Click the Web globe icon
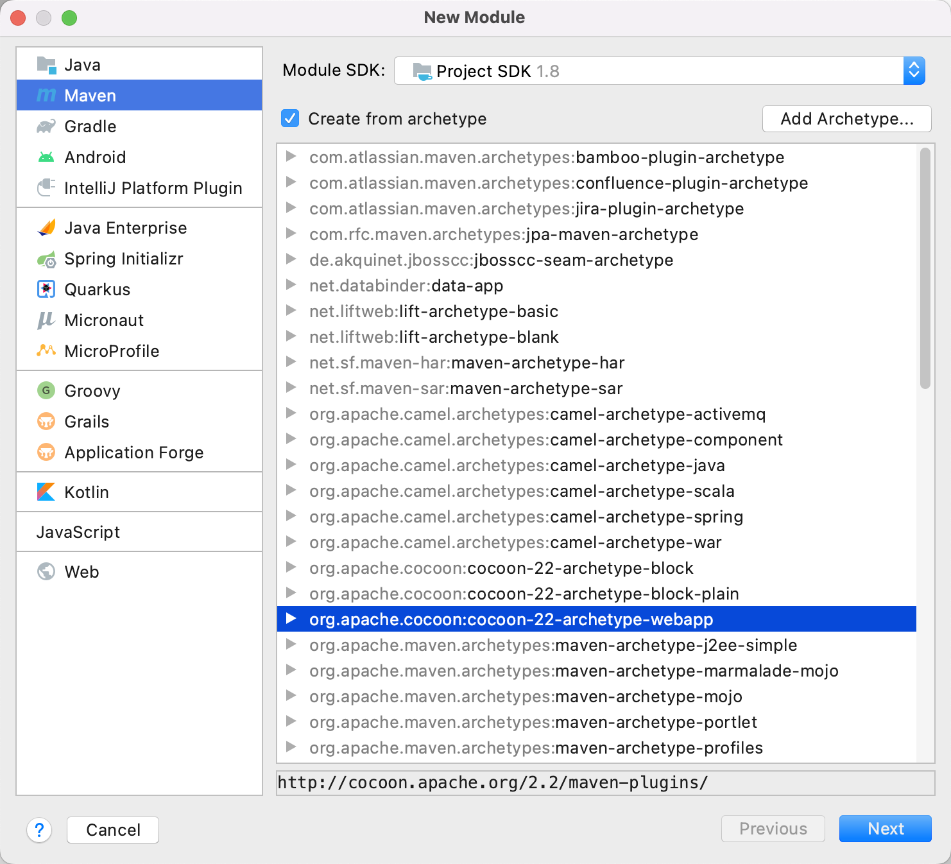 [x=46, y=572]
